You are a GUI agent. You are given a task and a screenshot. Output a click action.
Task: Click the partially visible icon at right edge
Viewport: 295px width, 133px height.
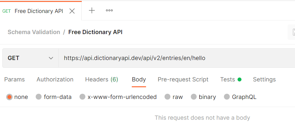(292, 32)
